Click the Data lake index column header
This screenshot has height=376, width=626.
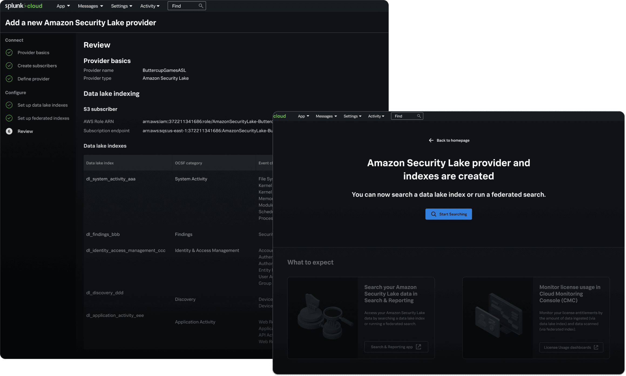coord(100,163)
